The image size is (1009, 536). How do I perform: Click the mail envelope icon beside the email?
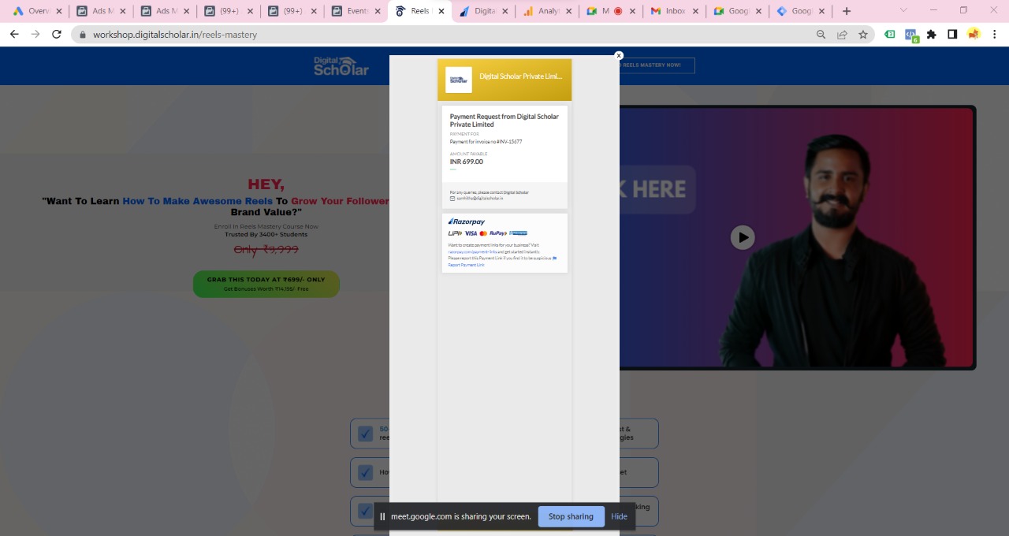click(x=452, y=199)
